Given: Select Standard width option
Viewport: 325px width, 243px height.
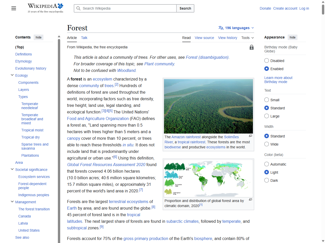Looking at the screenshot, I should pos(267,136).
